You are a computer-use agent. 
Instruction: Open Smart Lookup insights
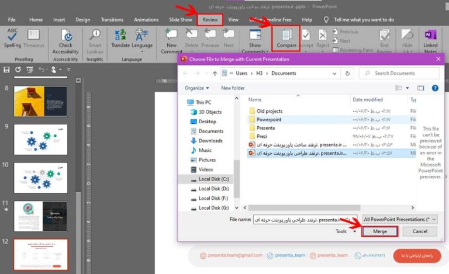[x=95, y=41]
